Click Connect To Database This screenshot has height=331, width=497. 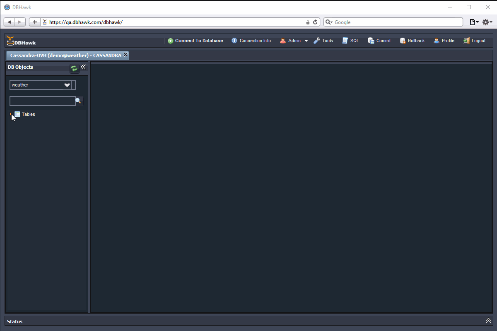(195, 41)
